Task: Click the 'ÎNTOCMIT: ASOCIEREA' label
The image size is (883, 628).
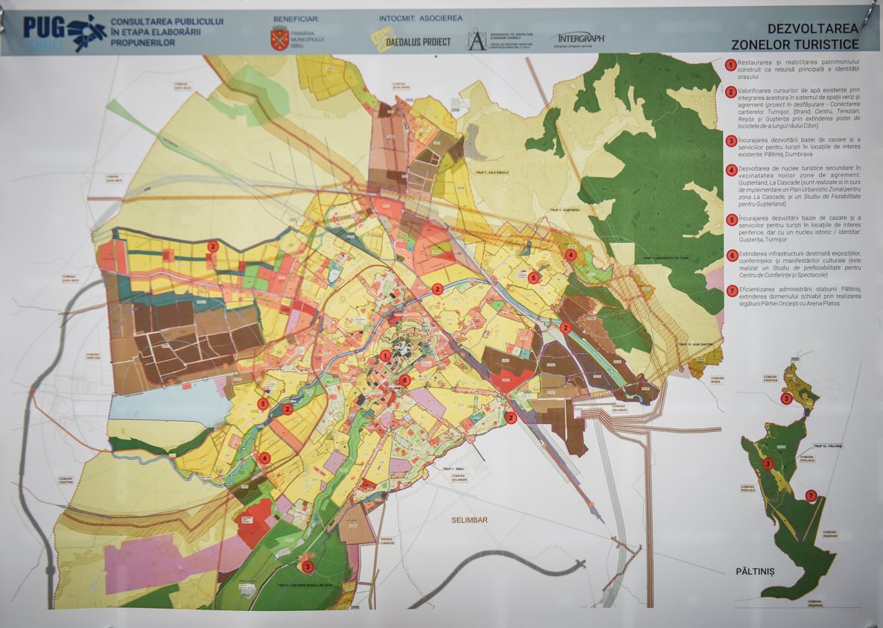Action: tap(421, 19)
